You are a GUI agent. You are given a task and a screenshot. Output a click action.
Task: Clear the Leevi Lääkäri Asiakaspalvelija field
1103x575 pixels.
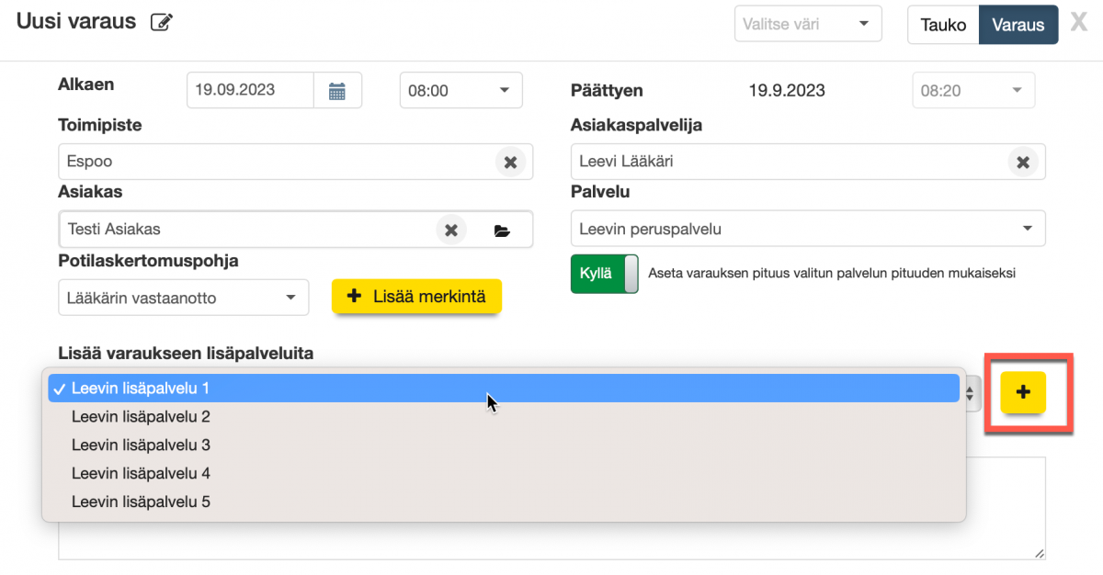tap(1023, 162)
